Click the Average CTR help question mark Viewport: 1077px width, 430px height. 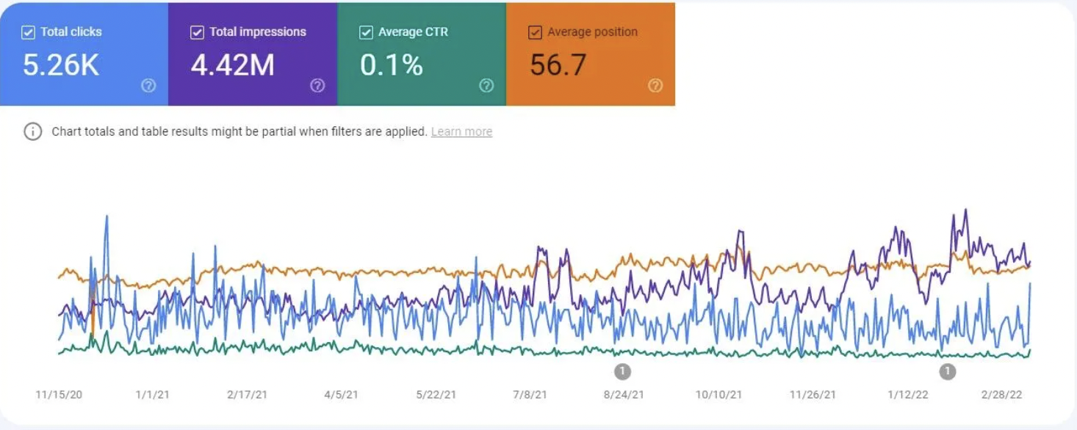(x=486, y=86)
